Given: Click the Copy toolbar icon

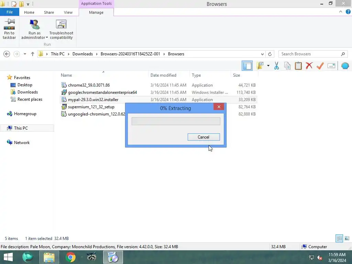Looking at the screenshot, I should [287, 66].
